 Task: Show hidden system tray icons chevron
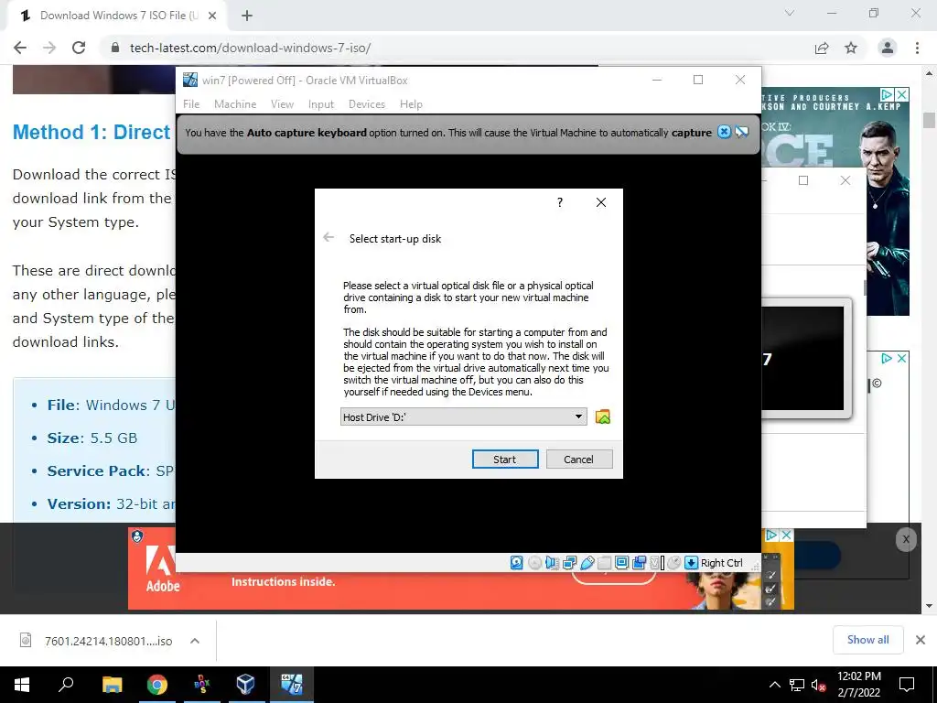774,685
